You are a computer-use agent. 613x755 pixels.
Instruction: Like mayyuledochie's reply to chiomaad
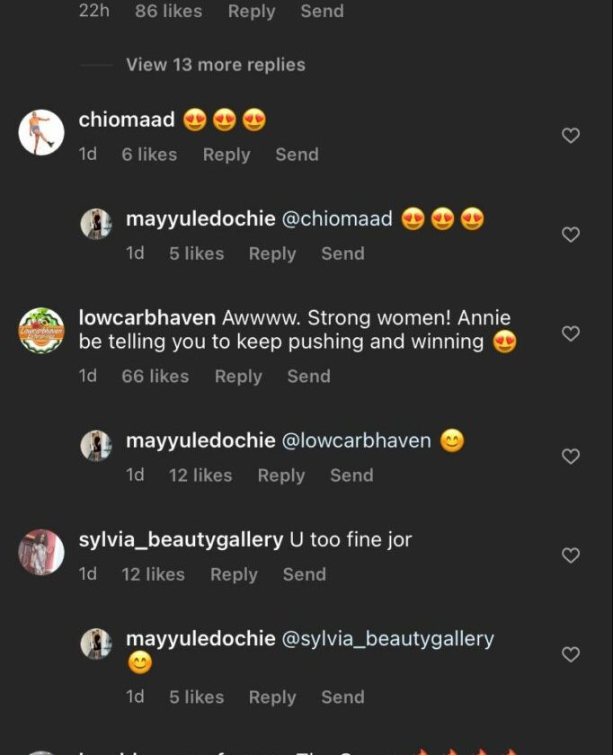point(570,235)
